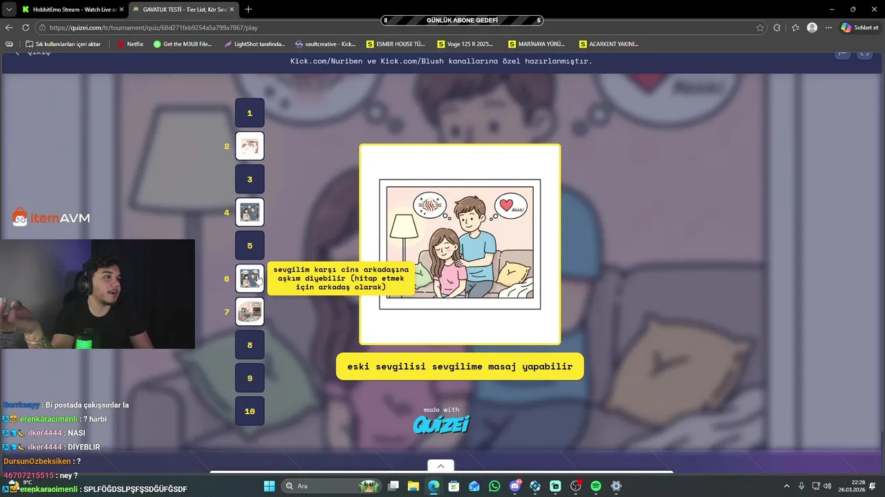Expand the tab search dropdown

[8, 10]
